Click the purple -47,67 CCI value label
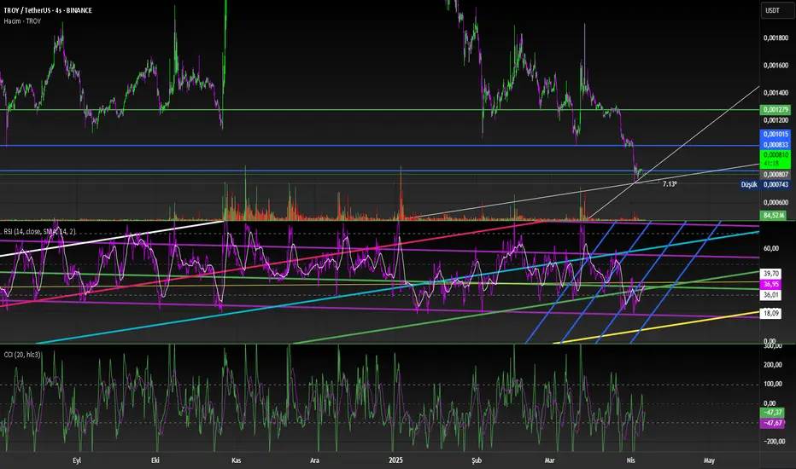Image resolution: width=796 pixels, height=469 pixels. coord(772,423)
